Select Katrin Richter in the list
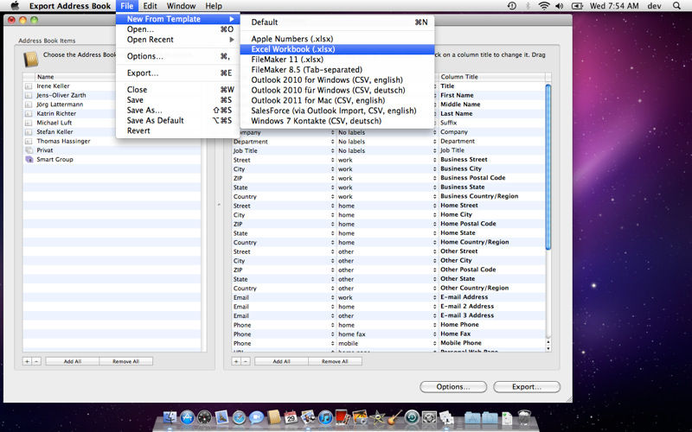 click(x=112, y=114)
